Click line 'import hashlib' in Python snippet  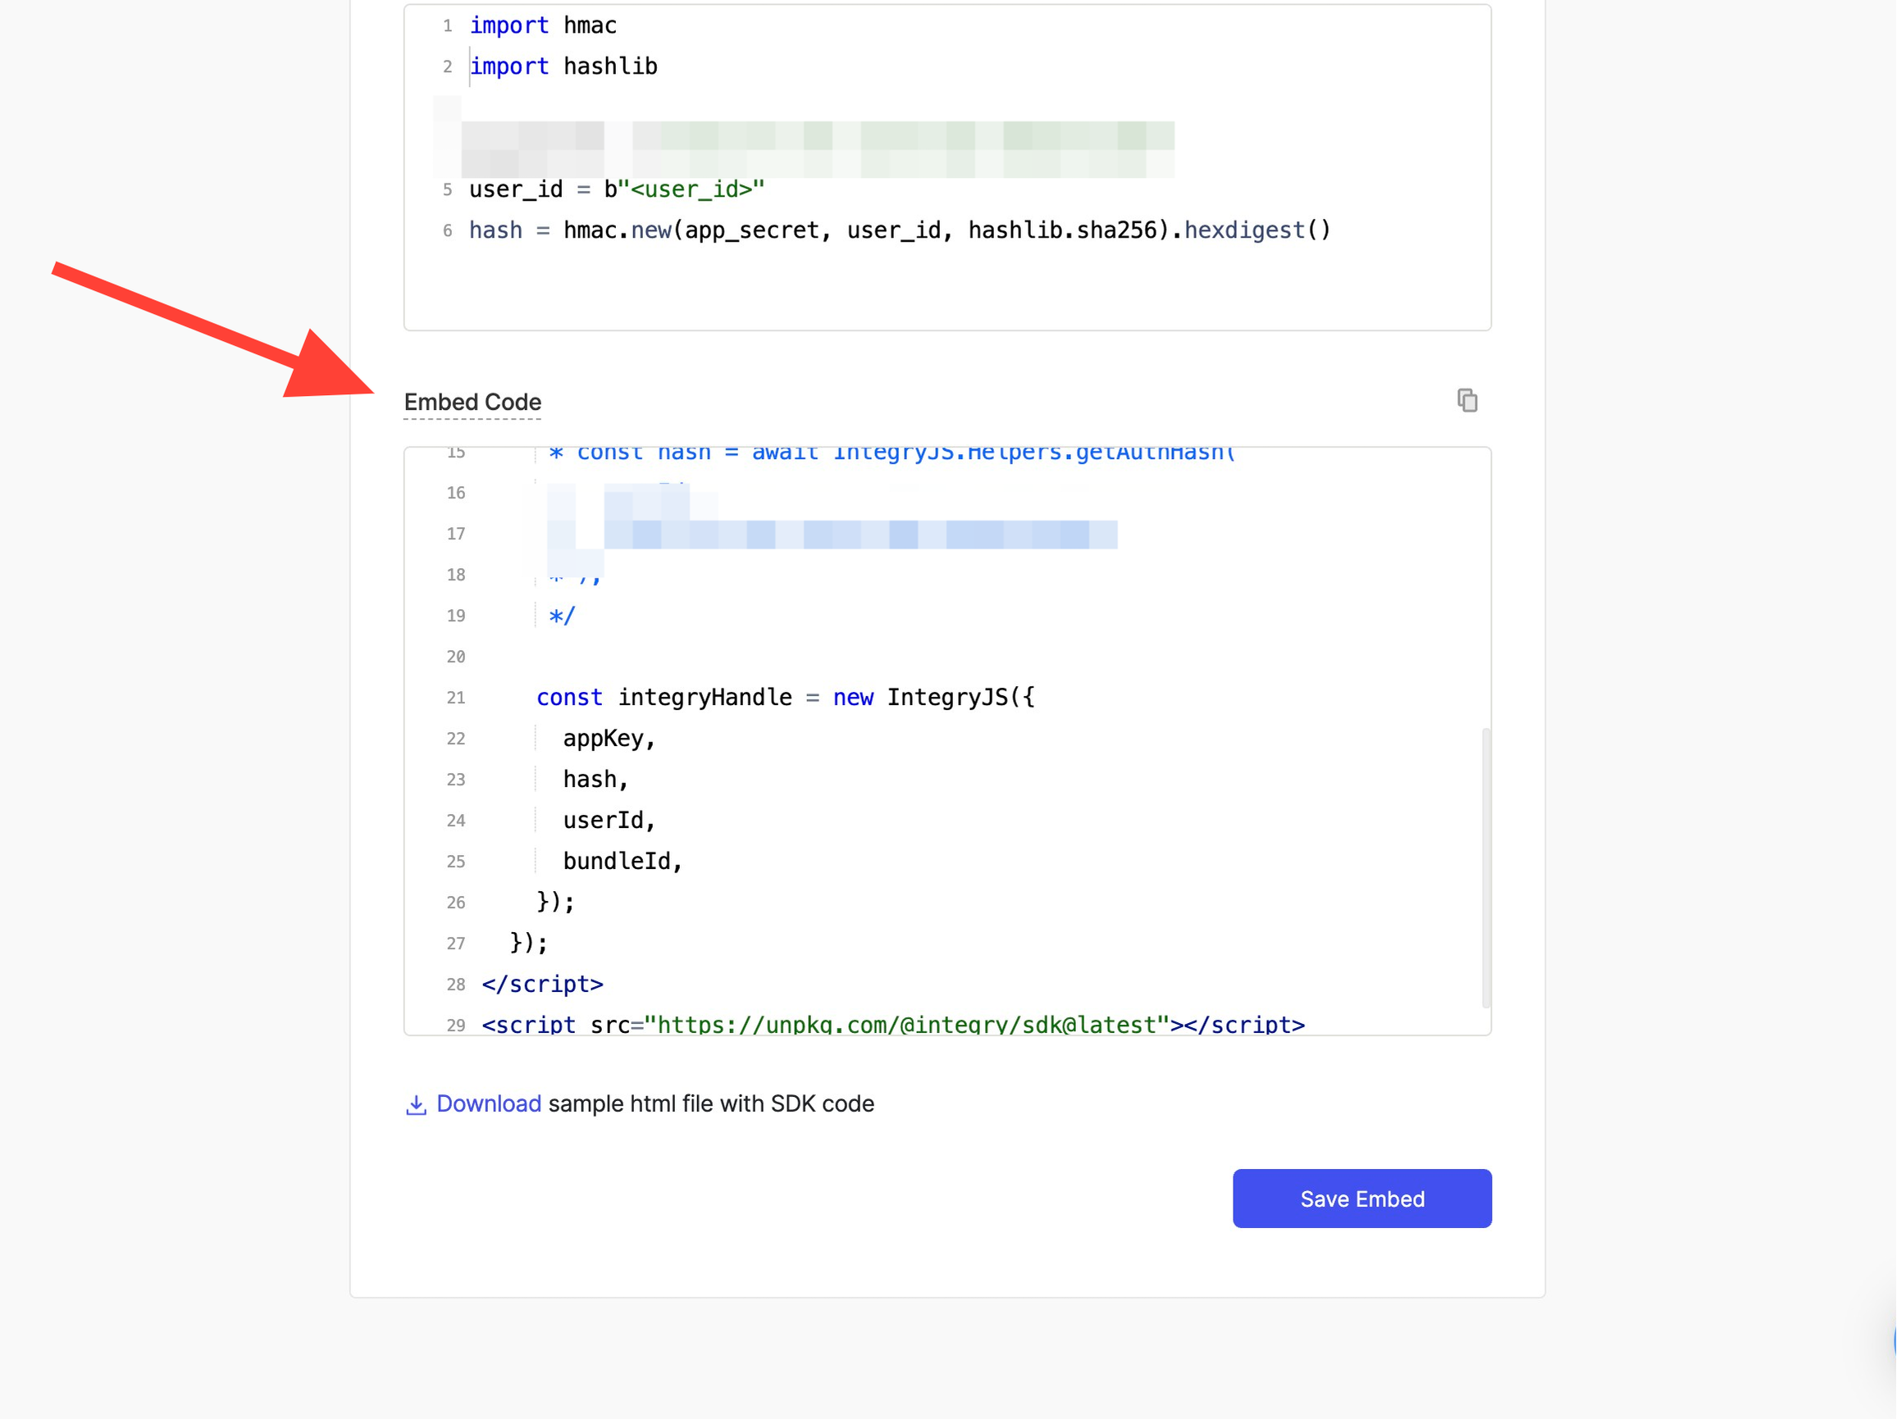[x=563, y=66]
